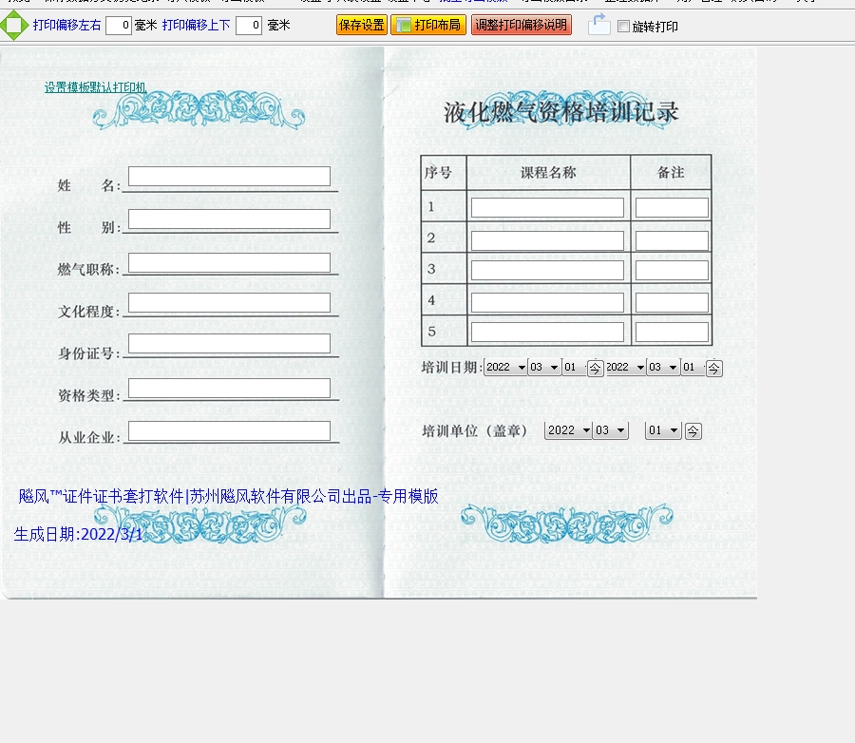
Task: Open 打印布局 print layout
Action: click(x=427, y=26)
